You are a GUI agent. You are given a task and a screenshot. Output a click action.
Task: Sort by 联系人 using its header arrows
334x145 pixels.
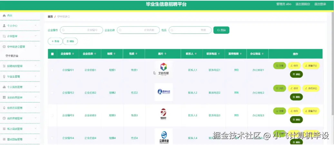point(196,54)
